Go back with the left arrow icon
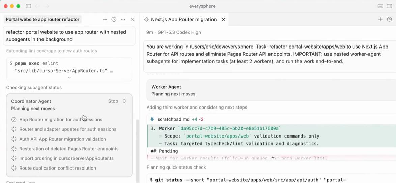 (38, 6)
